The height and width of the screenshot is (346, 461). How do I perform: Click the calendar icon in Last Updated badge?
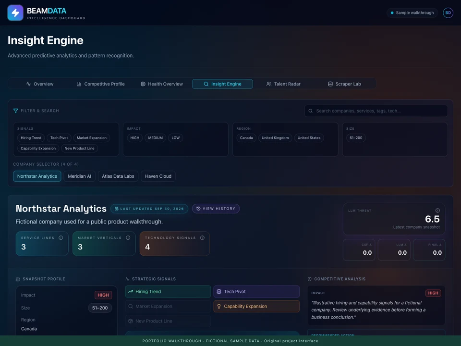click(116, 209)
